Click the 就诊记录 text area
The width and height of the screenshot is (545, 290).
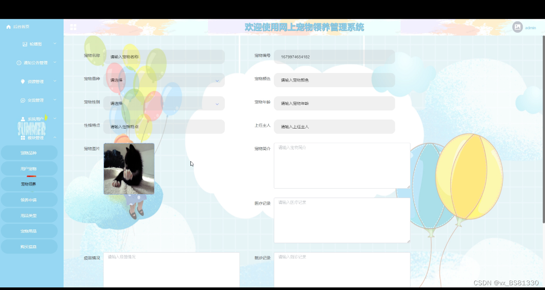[342, 270]
